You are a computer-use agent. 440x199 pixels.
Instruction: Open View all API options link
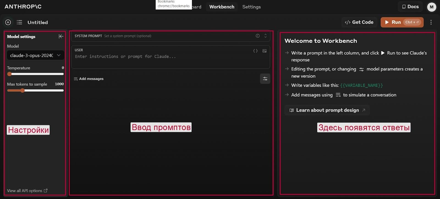click(x=27, y=190)
